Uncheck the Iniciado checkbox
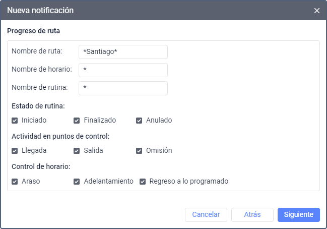The width and height of the screenshot is (327, 229). tap(15, 121)
